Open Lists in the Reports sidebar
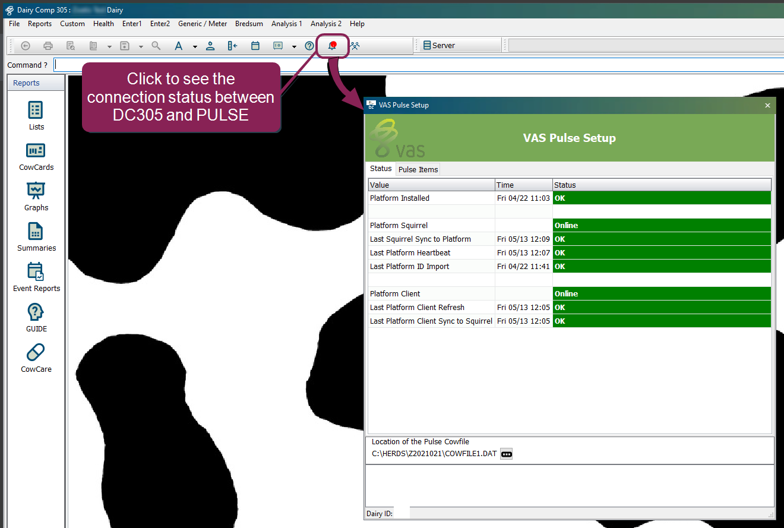This screenshot has height=528, width=784. click(36, 116)
